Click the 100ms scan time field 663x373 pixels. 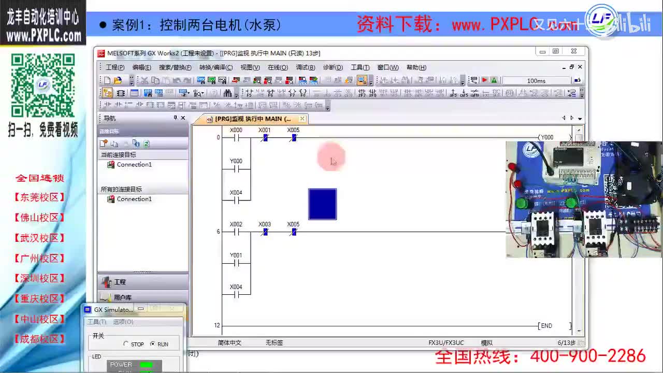[x=536, y=81]
